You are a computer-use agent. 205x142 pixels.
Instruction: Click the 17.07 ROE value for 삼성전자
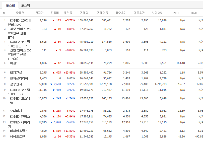(x=200, y=84)
